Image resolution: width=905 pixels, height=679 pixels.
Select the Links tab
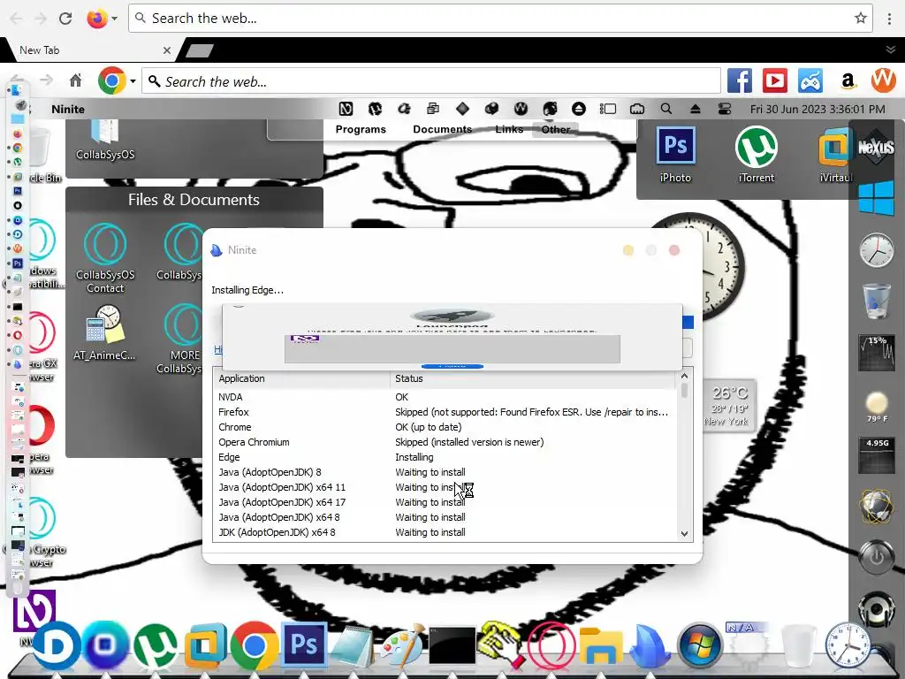[x=509, y=129]
